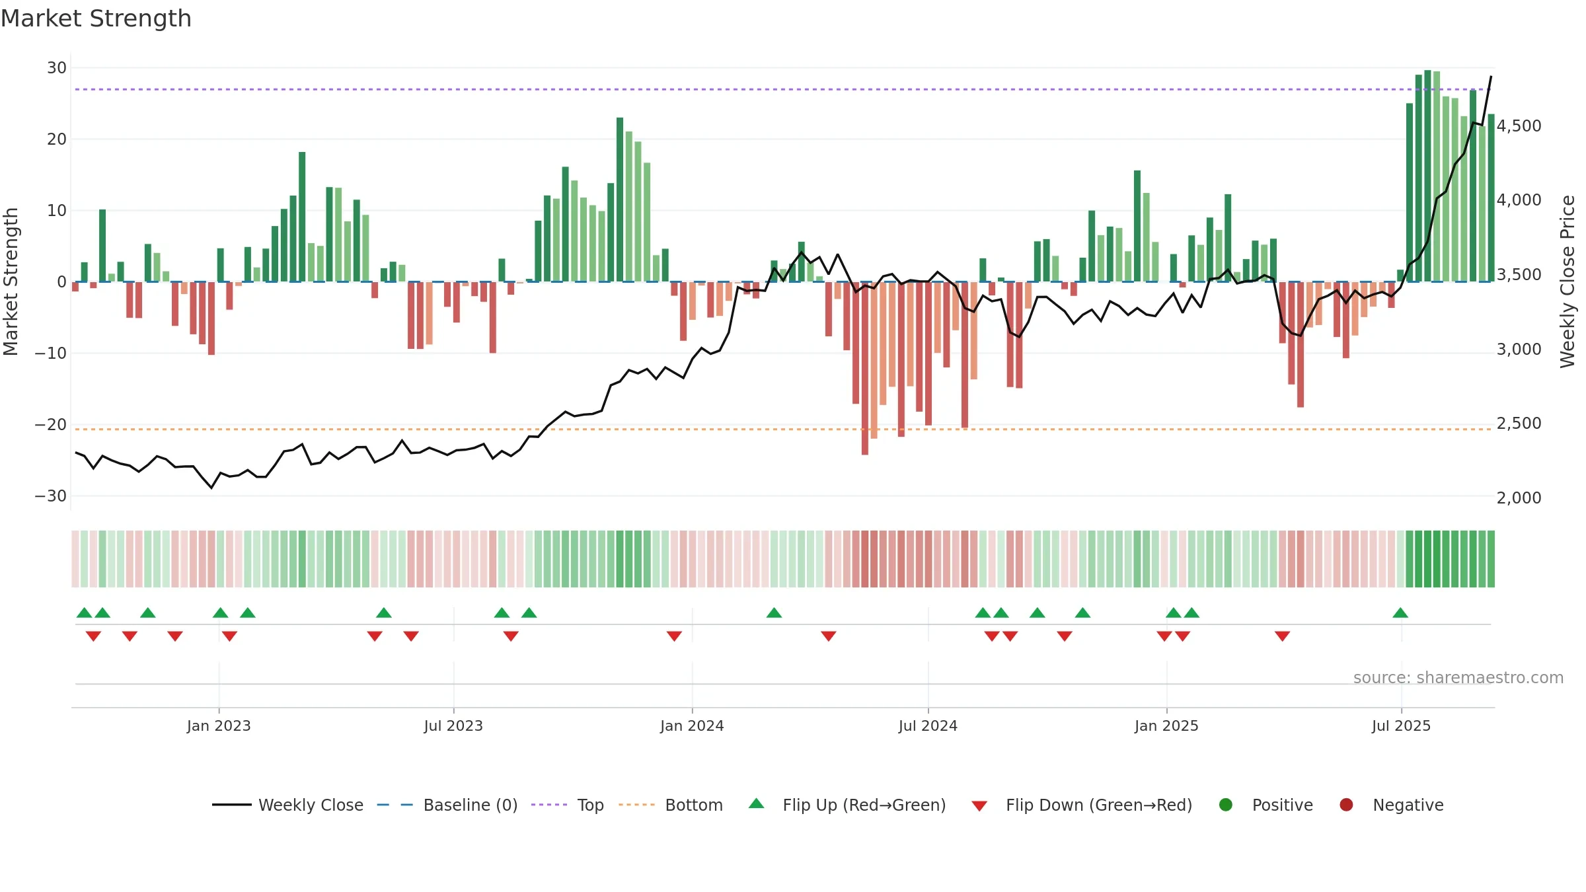Click the Jan 2023 axis label
The width and height of the screenshot is (1586, 892).
219,725
